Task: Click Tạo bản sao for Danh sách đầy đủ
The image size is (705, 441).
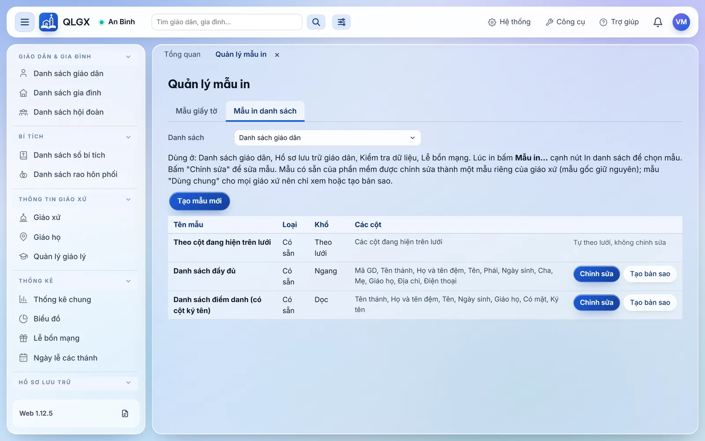Action: coord(650,274)
